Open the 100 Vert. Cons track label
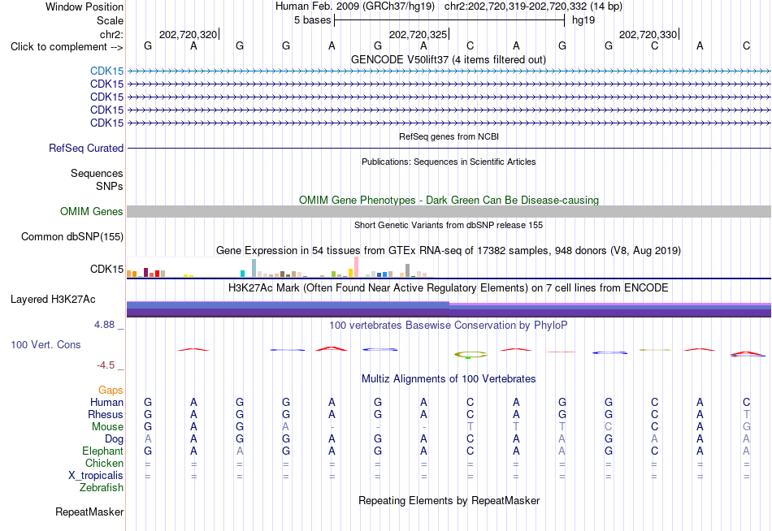This screenshot has width=772, height=531. (x=46, y=345)
